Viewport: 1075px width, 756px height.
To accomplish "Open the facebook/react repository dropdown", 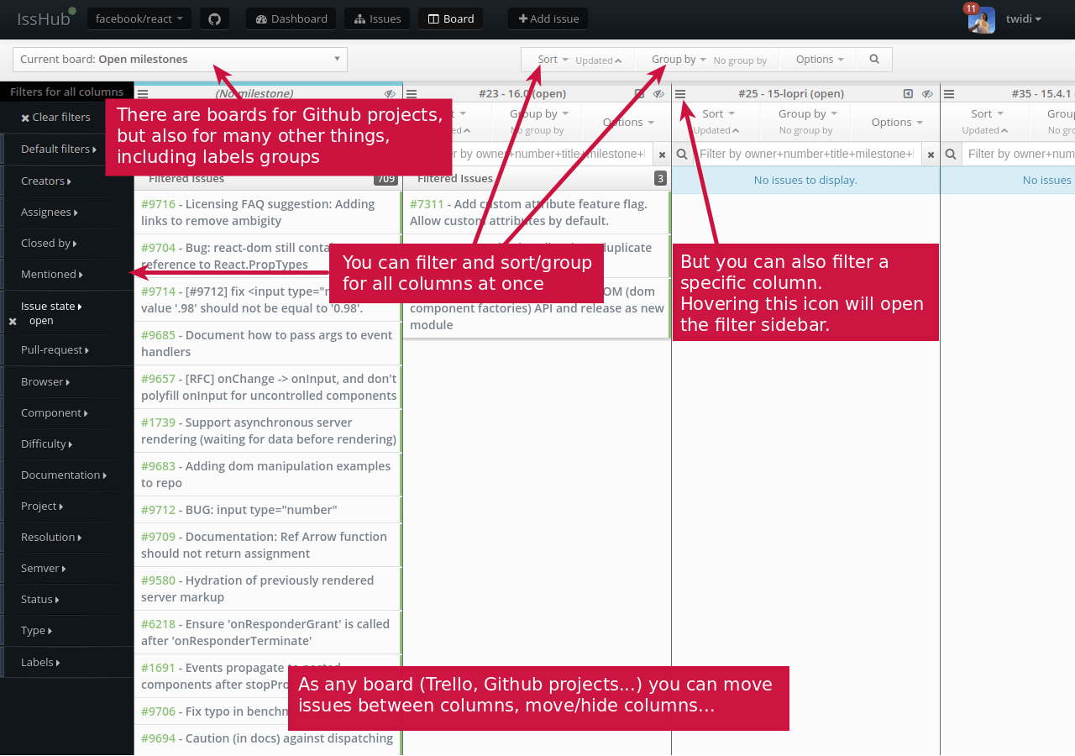I will click(x=139, y=18).
